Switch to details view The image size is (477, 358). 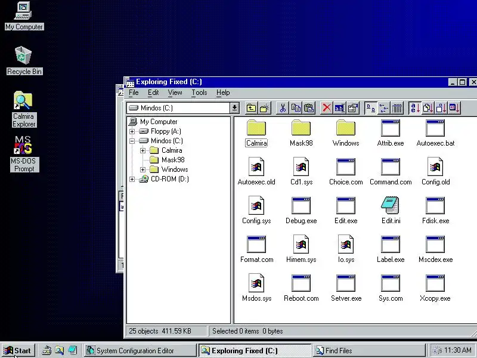[397, 108]
